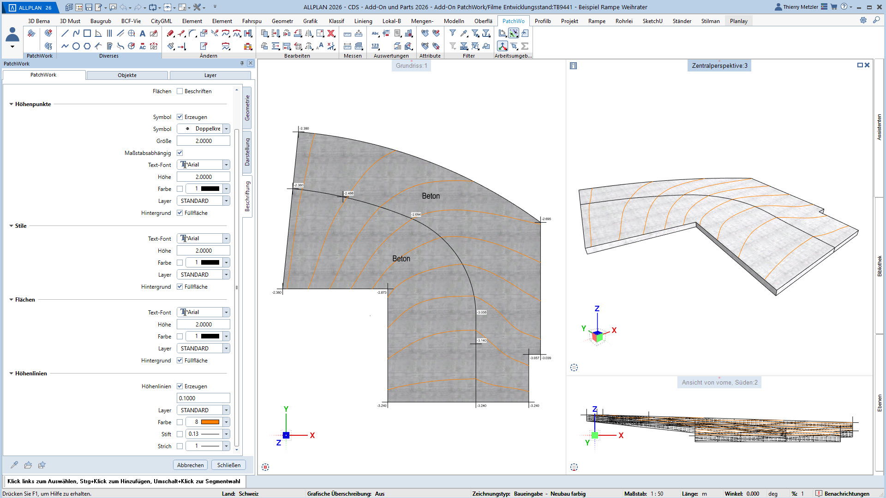Disable Höhenlinien Erzeugen checkbox
The image size is (886, 498).
(180, 386)
